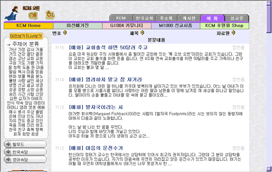Image resolution: width=272 pixels, height=172 pixels.
Task: Click the sort arrows next to 번호
Action: pos(65,32)
